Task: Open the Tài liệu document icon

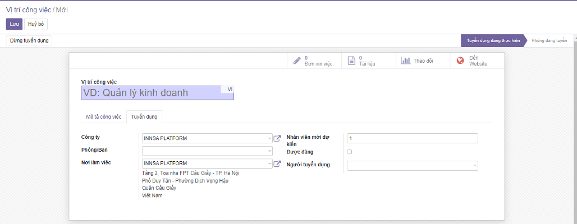Action: pos(351,61)
